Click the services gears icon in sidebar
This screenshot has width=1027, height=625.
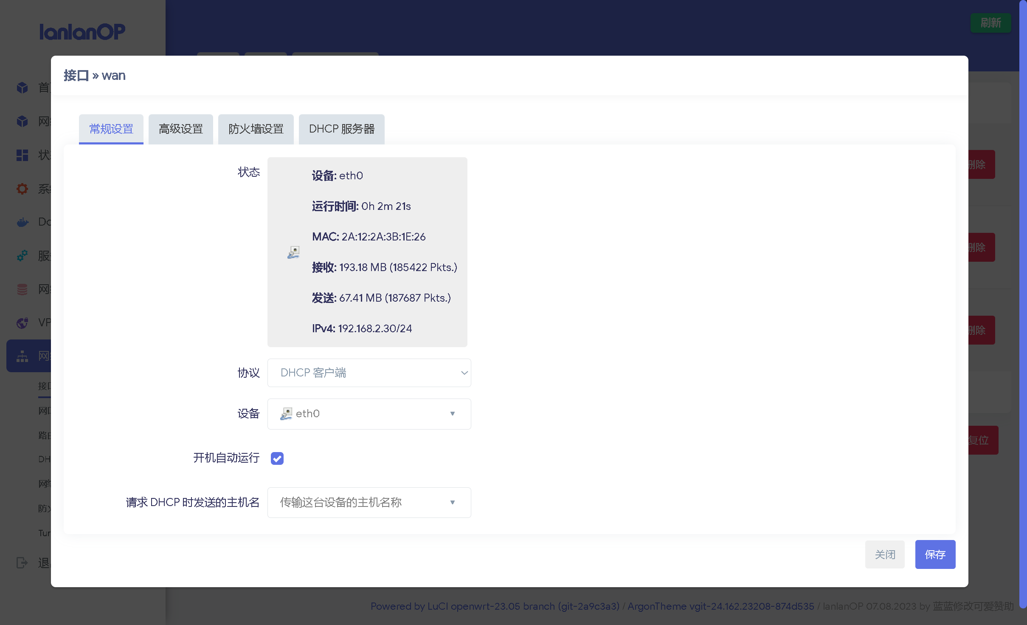click(x=22, y=255)
